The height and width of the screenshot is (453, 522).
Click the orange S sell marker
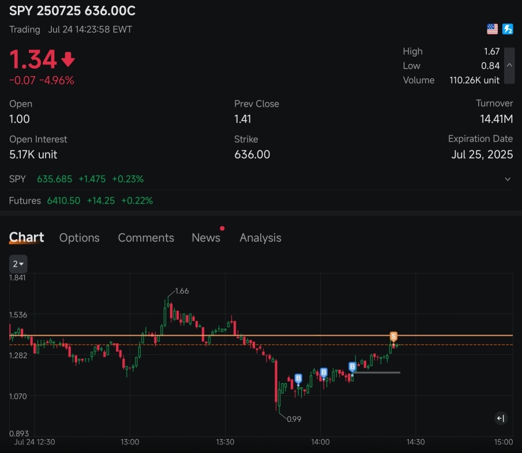tap(393, 336)
